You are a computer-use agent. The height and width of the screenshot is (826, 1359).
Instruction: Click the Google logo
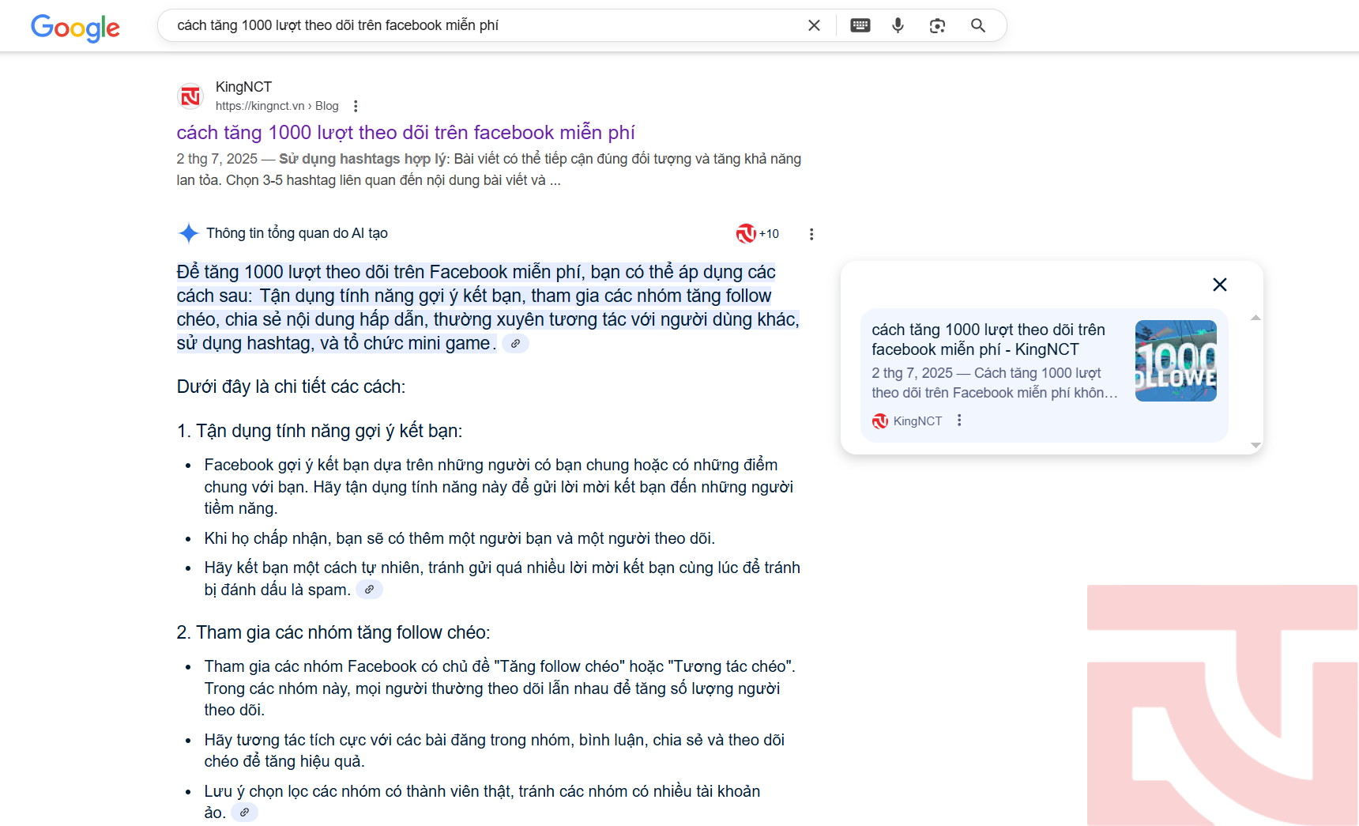[75, 28]
